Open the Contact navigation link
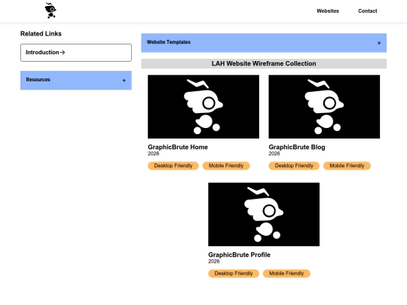 click(x=368, y=11)
